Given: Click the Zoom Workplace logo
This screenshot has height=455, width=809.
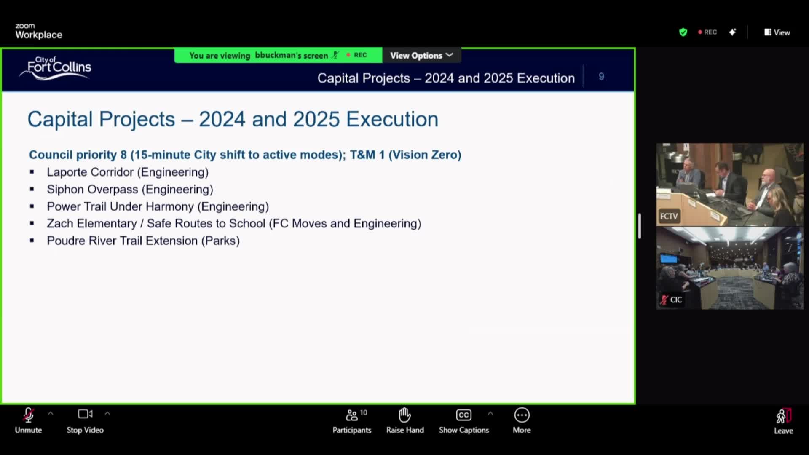Looking at the screenshot, I should click(39, 30).
